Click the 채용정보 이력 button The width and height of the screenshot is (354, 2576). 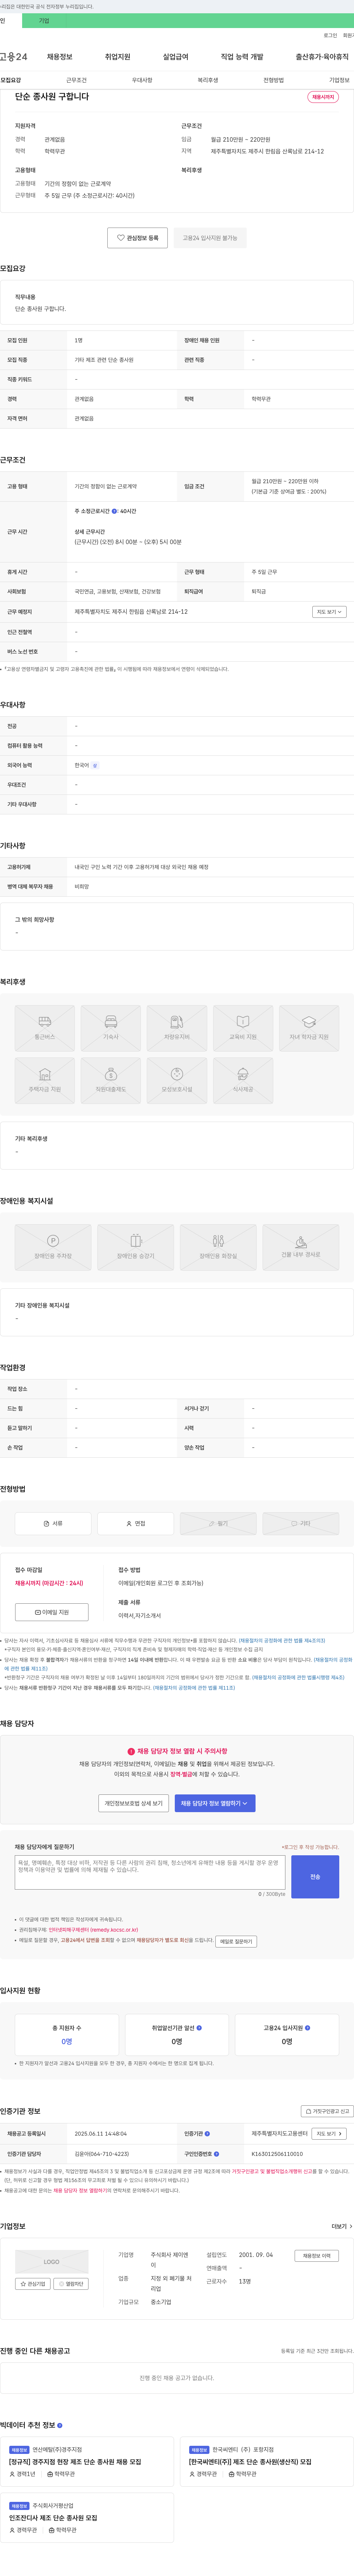[x=317, y=2256]
